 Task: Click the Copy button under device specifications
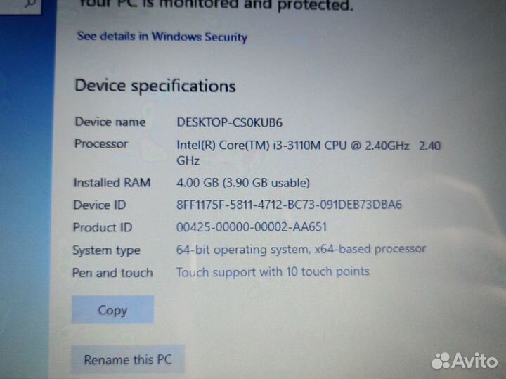tap(112, 309)
